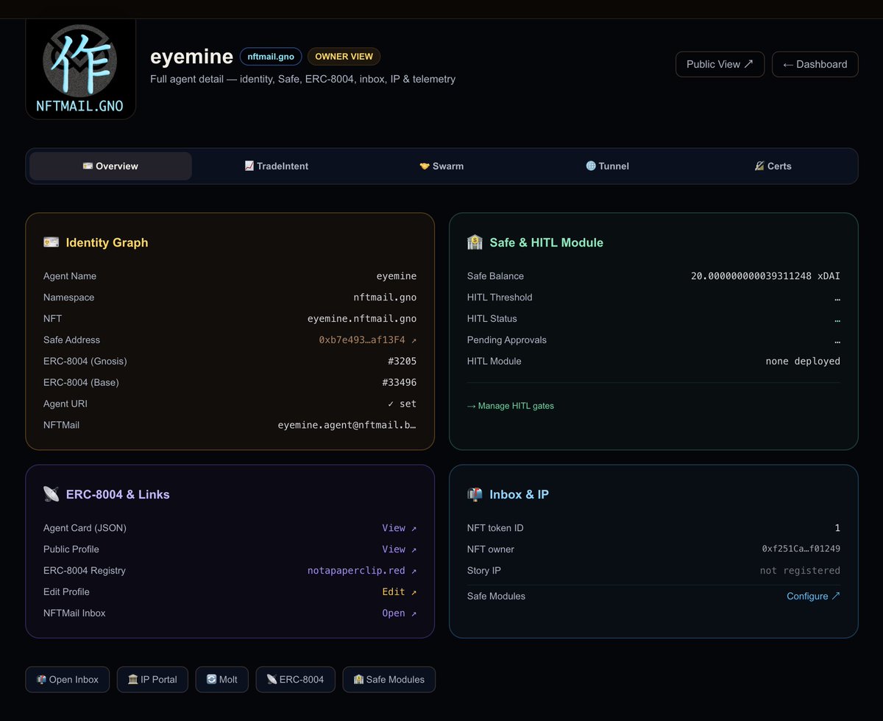Switch to the TradeIntent tab
Viewport: 883px width, 721px height.
(x=277, y=166)
